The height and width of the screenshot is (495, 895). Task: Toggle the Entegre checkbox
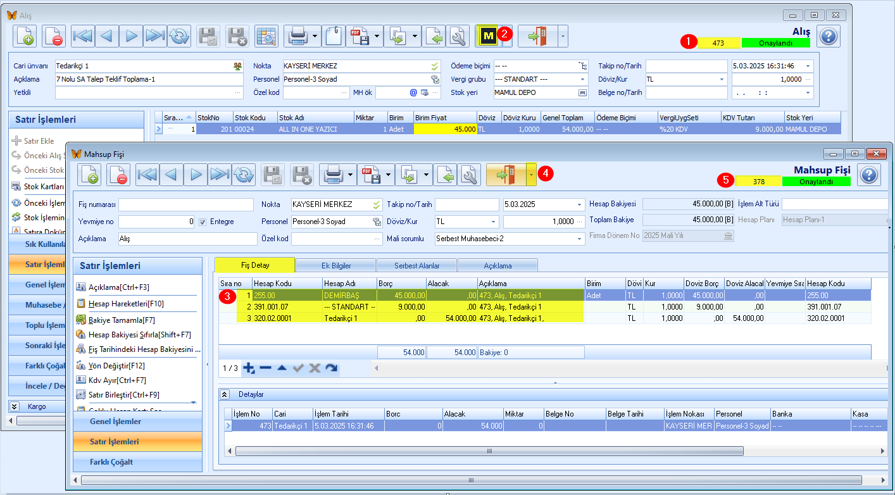pos(203,222)
